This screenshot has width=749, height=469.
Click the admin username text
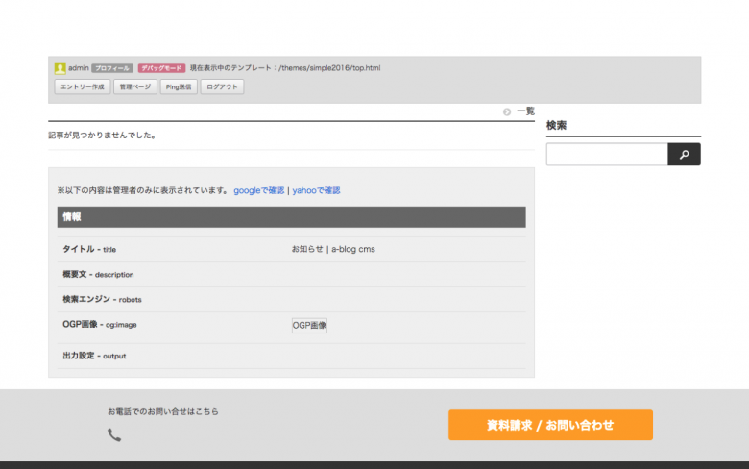[x=79, y=68]
